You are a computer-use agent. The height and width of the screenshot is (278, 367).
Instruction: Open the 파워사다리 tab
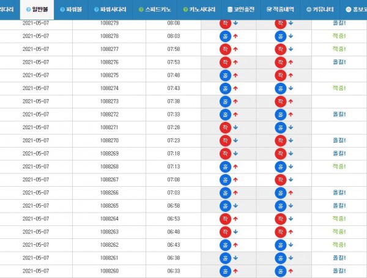(110, 10)
